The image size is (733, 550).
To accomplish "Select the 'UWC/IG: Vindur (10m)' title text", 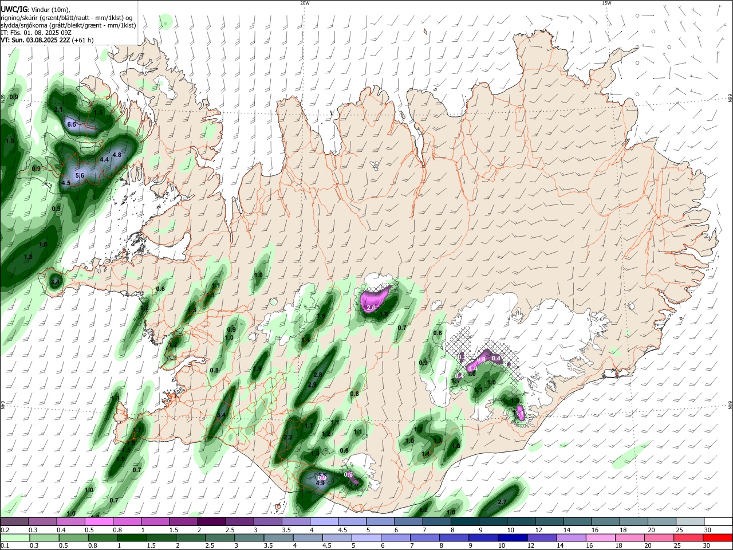I will [36, 9].
